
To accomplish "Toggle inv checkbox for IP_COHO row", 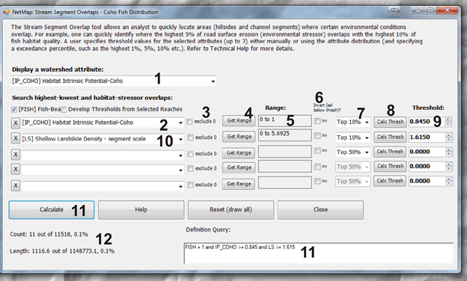I will (317, 121).
